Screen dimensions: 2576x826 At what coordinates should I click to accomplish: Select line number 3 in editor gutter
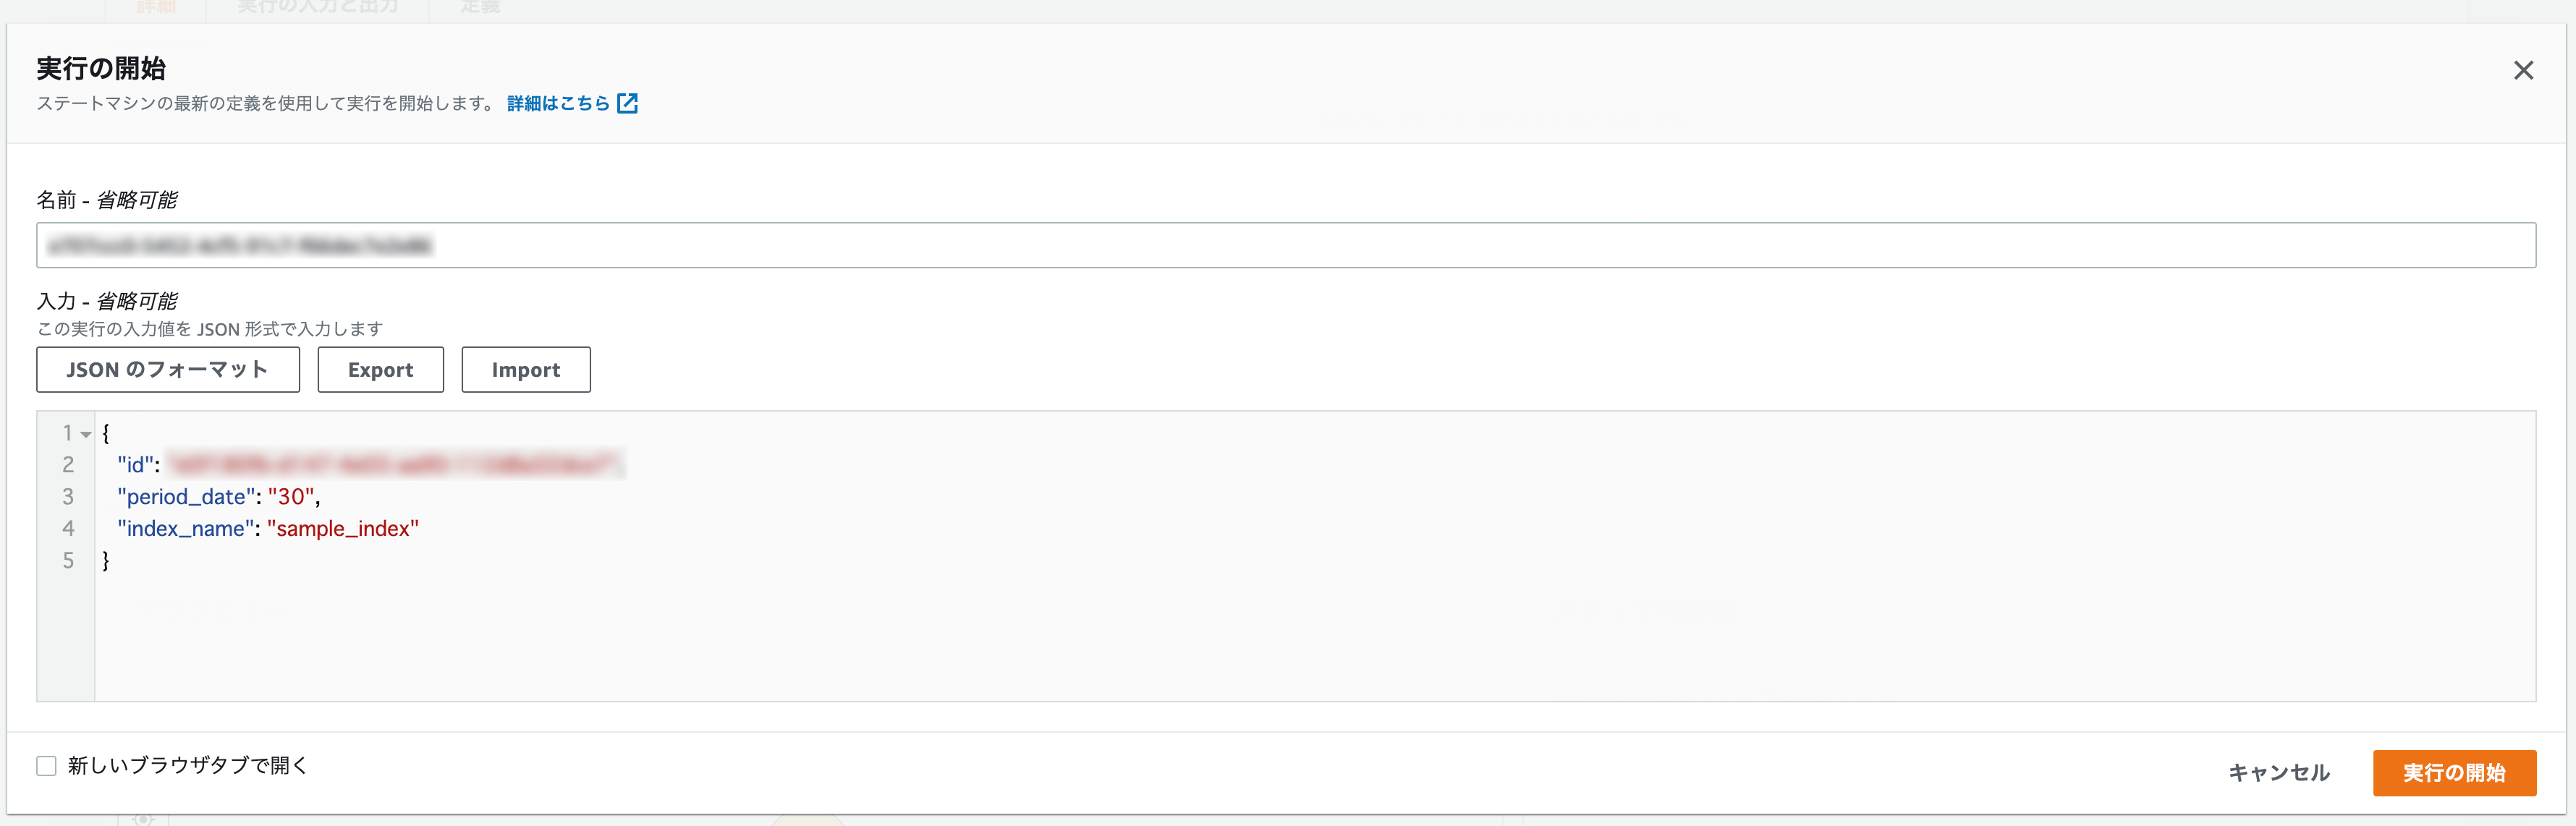click(x=68, y=497)
